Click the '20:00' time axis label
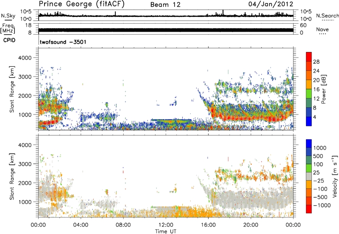 (x=251, y=225)
